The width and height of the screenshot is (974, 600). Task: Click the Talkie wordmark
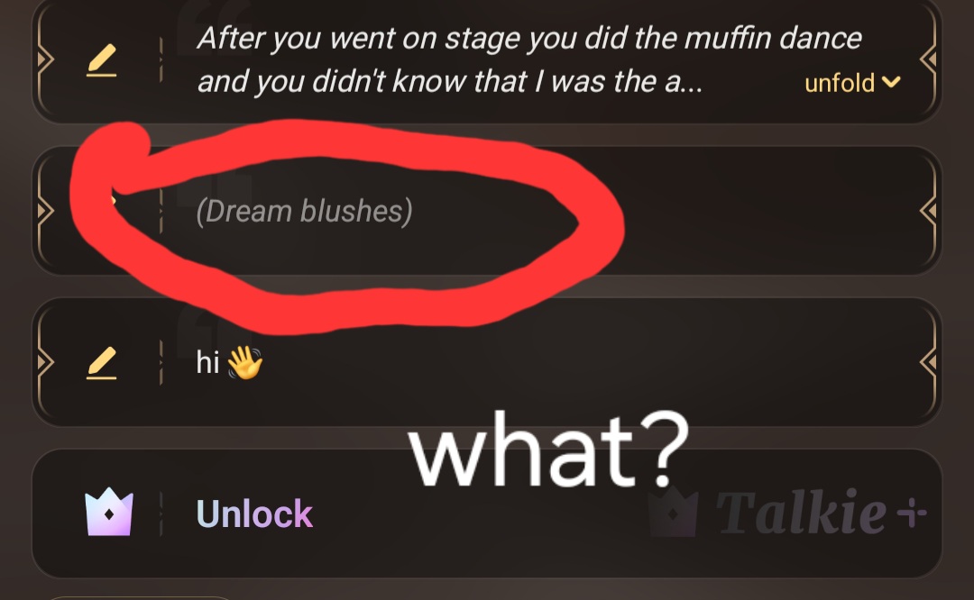801,512
